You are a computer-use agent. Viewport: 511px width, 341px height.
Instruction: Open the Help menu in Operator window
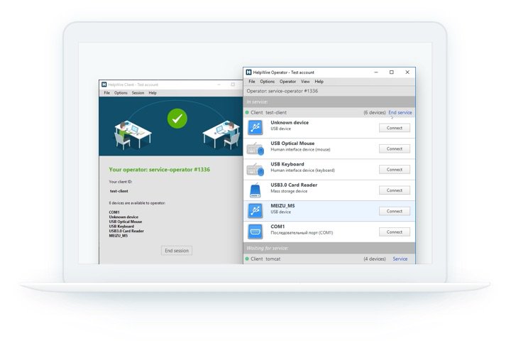(319, 82)
